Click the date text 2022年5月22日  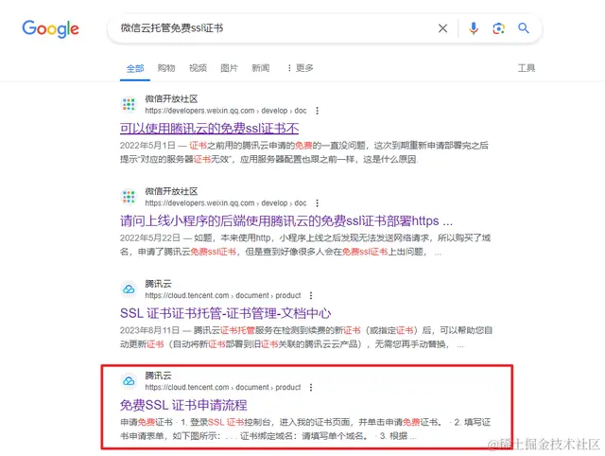click(x=149, y=237)
